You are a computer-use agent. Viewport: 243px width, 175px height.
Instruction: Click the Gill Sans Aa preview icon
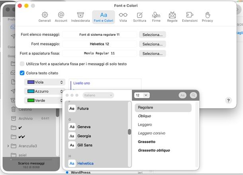tap(72, 145)
